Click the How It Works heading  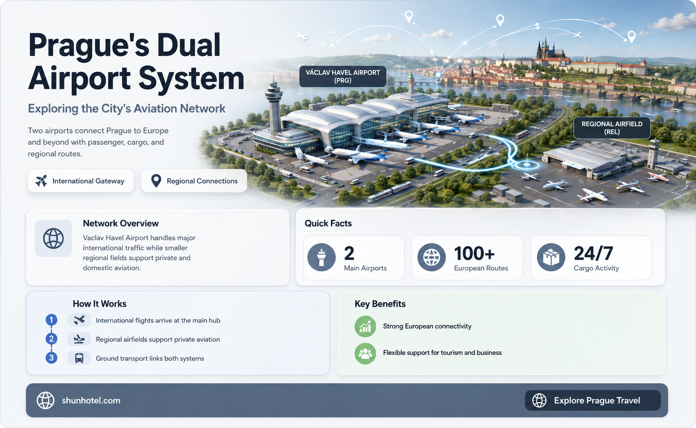point(99,304)
